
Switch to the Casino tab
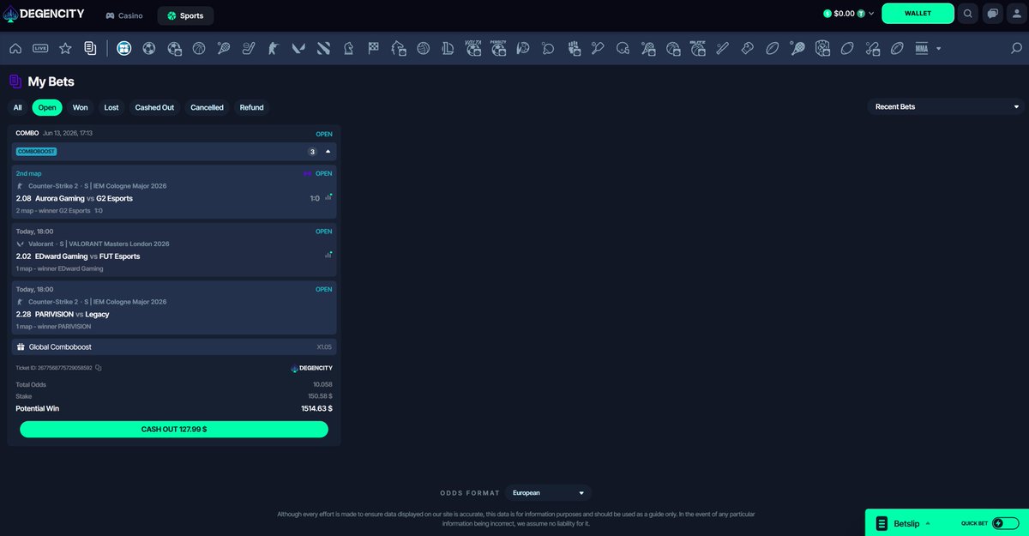pos(123,15)
